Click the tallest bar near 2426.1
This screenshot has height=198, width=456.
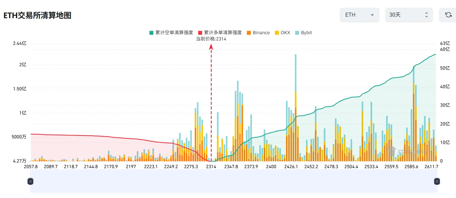[x=295, y=108]
